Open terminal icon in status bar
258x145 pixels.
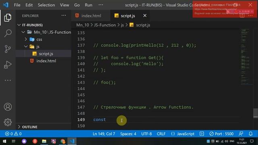[x=202, y=134]
